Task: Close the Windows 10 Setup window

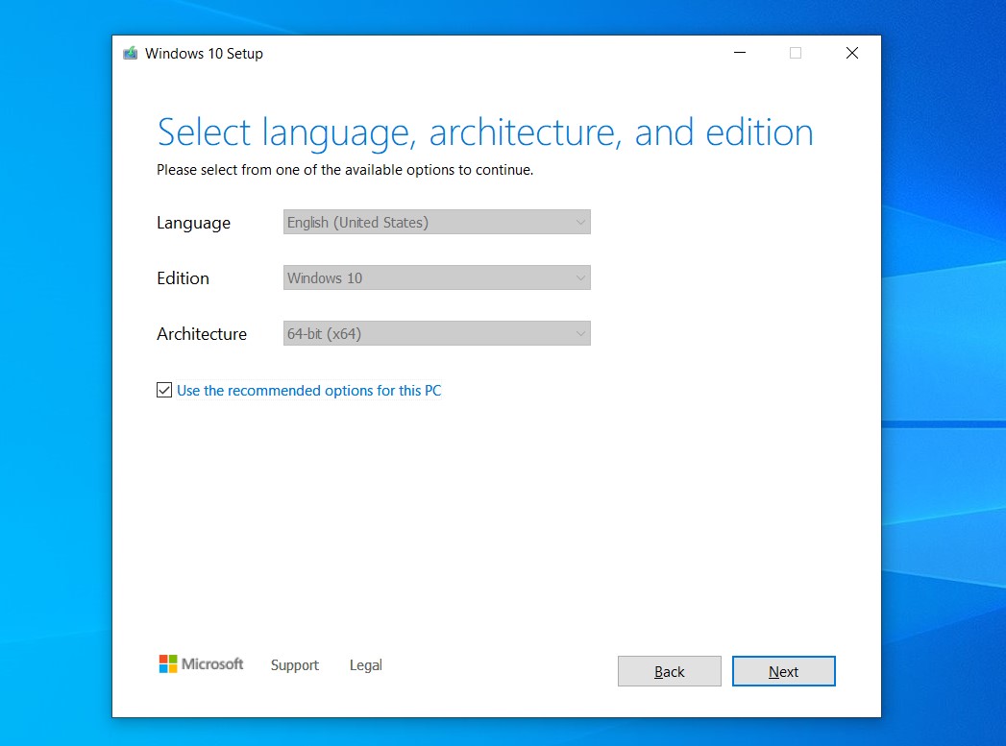Action: [852, 53]
